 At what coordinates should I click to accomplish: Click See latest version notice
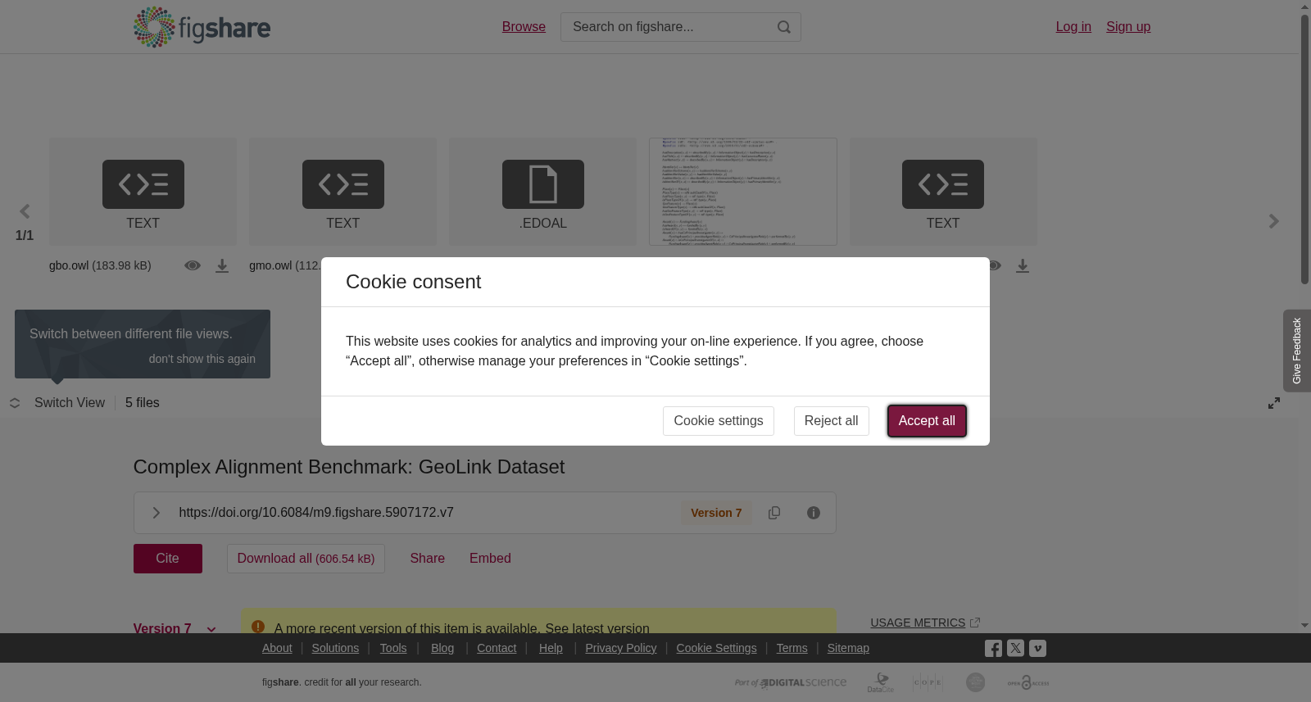click(597, 628)
